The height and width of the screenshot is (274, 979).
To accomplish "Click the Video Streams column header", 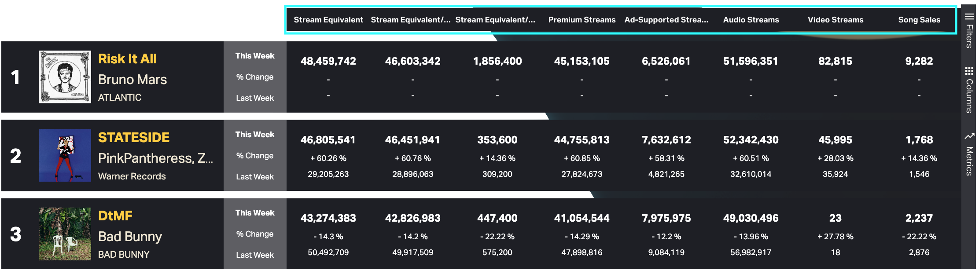I will 835,20.
